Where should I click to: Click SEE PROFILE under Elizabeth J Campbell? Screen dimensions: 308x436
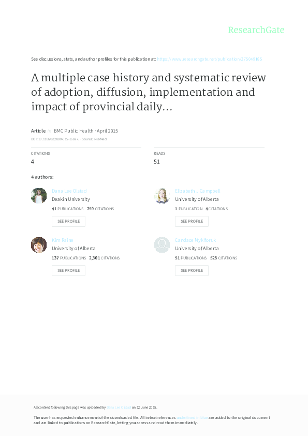pos(192,221)
